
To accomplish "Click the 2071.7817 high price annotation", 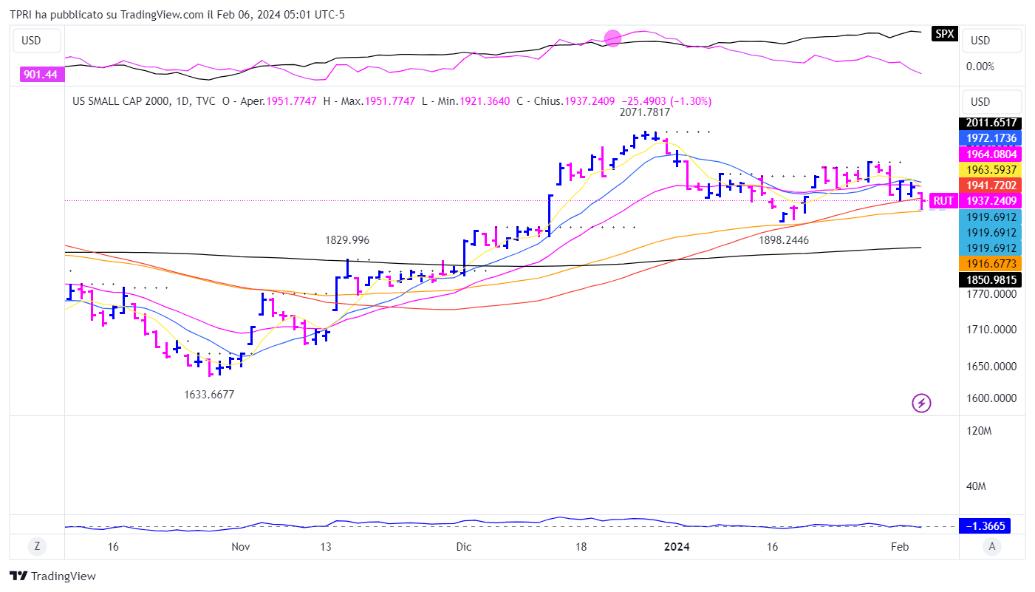I will click(x=644, y=112).
